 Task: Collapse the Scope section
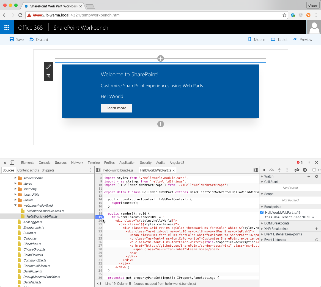click(x=262, y=194)
